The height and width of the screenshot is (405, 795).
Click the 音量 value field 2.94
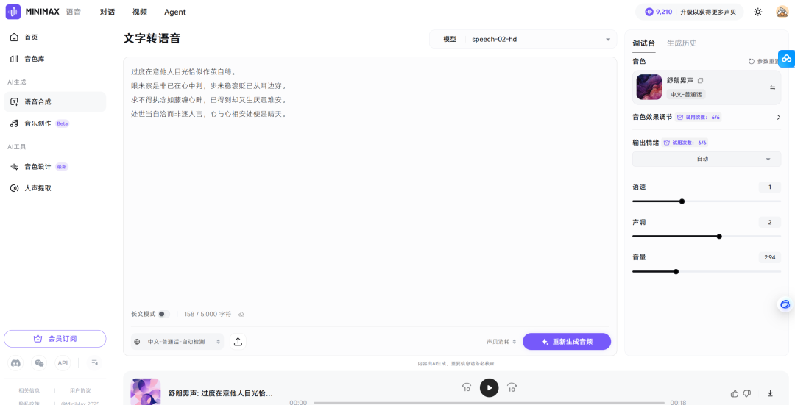(x=770, y=257)
